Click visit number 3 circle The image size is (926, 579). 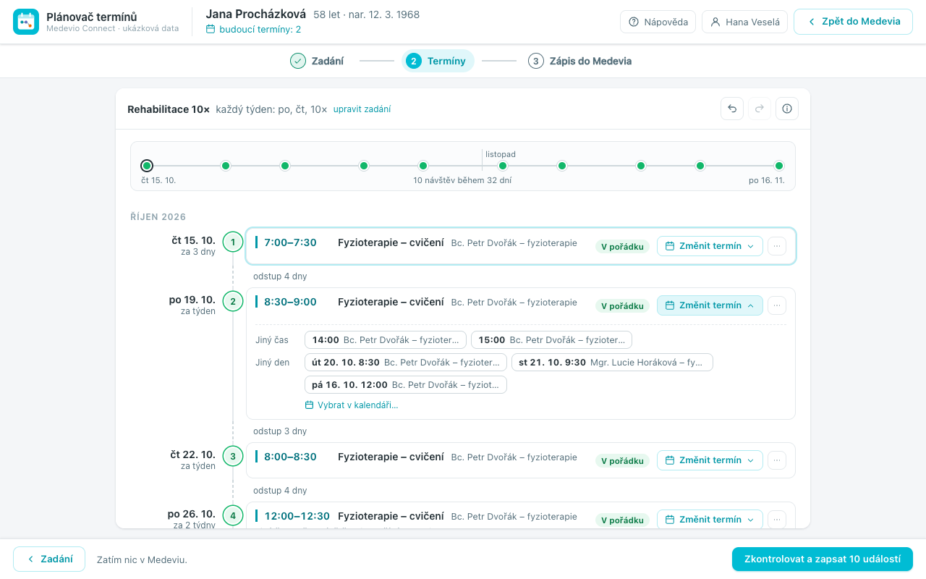tap(233, 456)
